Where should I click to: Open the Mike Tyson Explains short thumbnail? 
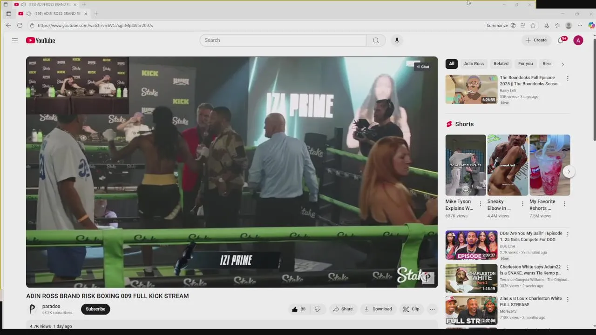coord(466,165)
